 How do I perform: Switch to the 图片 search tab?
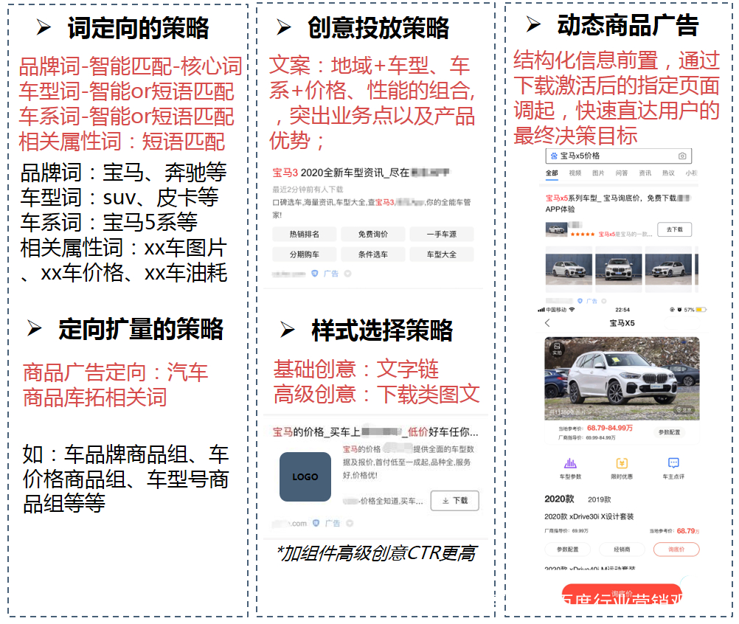598,173
